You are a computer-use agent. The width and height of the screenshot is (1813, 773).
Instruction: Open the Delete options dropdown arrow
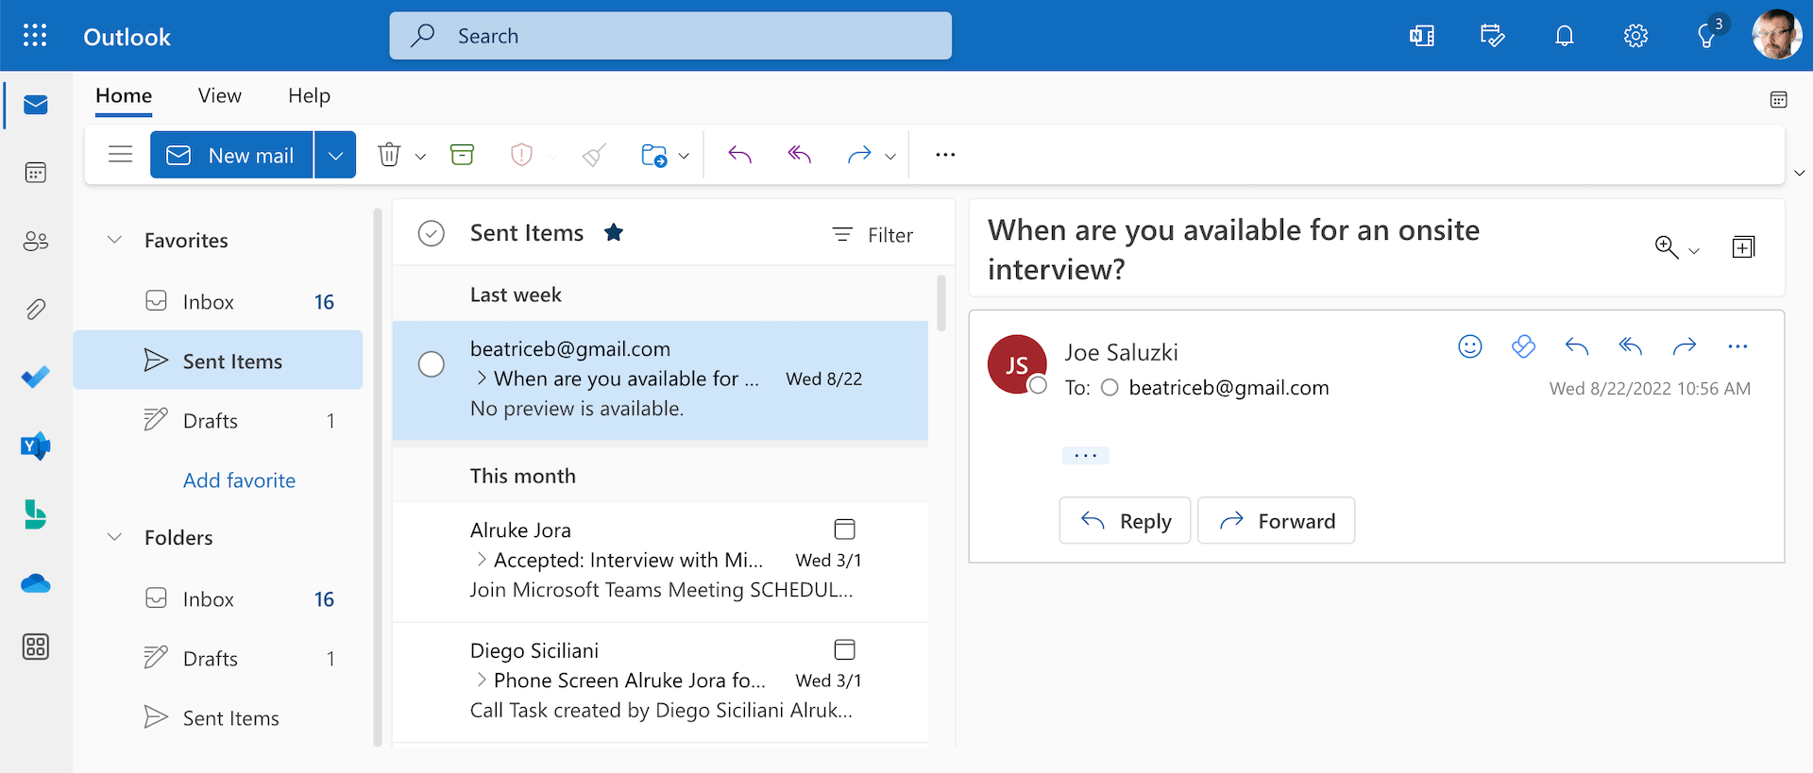point(421,157)
